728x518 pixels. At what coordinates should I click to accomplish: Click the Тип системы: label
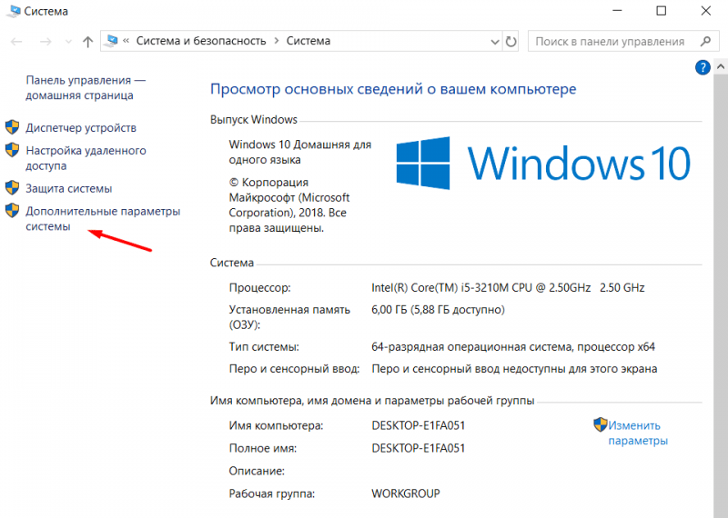click(x=264, y=347)
